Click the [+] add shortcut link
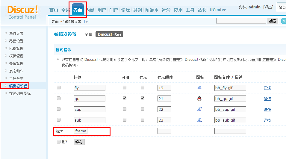The height and width of the screenshot is (159, 286). pos(87,22)
